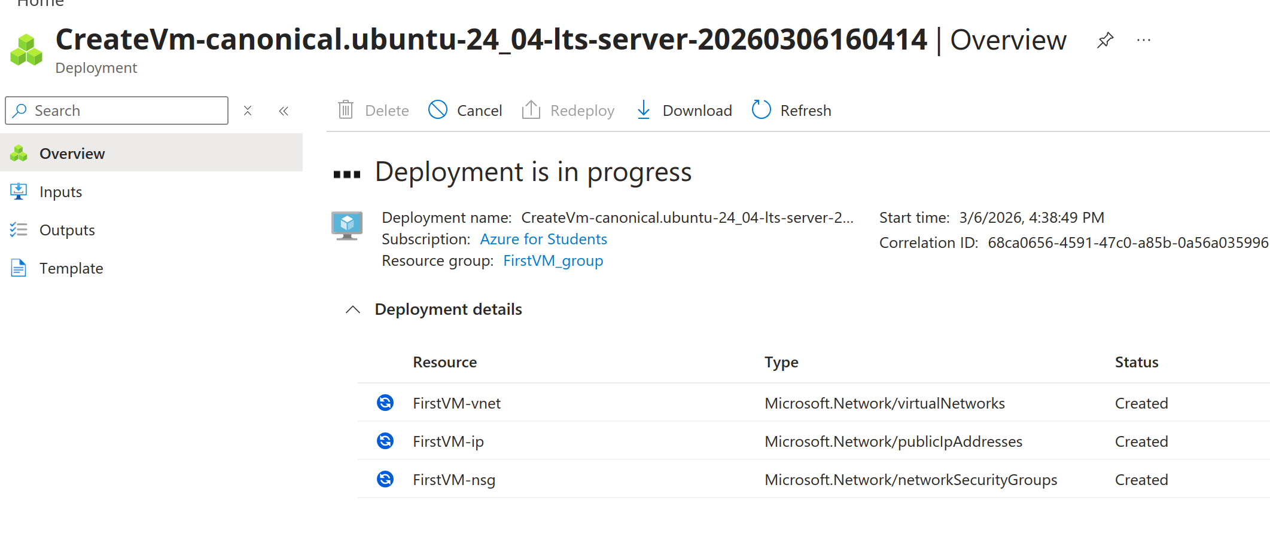Click the Delete trash icon
The width and height of the screenshot is (1270, 537).
click(346, 110)
